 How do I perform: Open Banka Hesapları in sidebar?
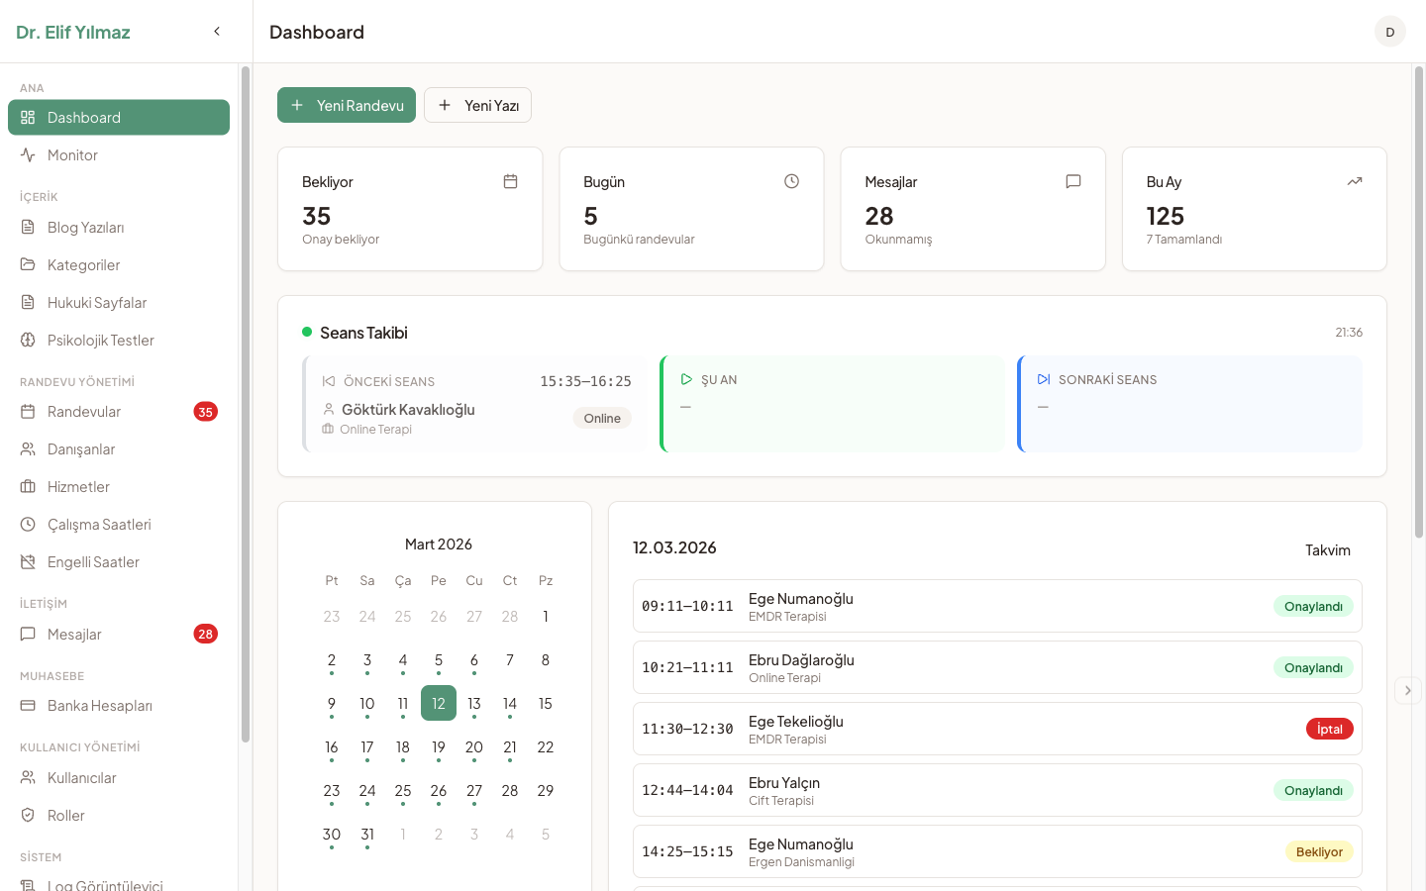tap(99, 706)
